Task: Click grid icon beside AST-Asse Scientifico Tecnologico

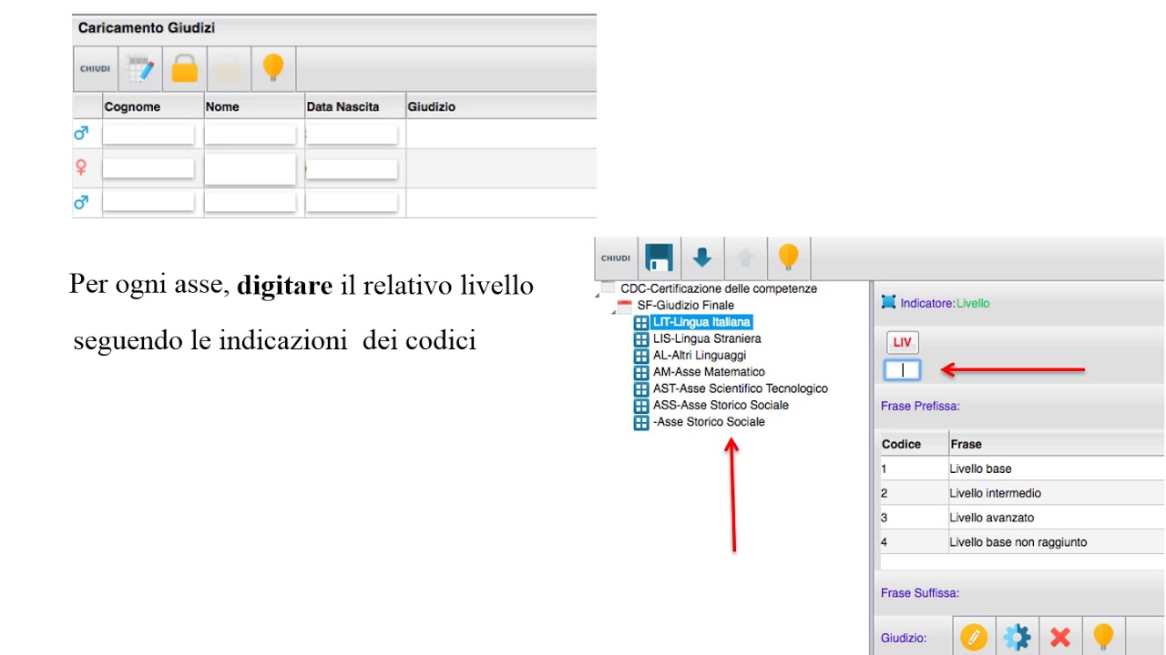Action: (x=641, y=389)
